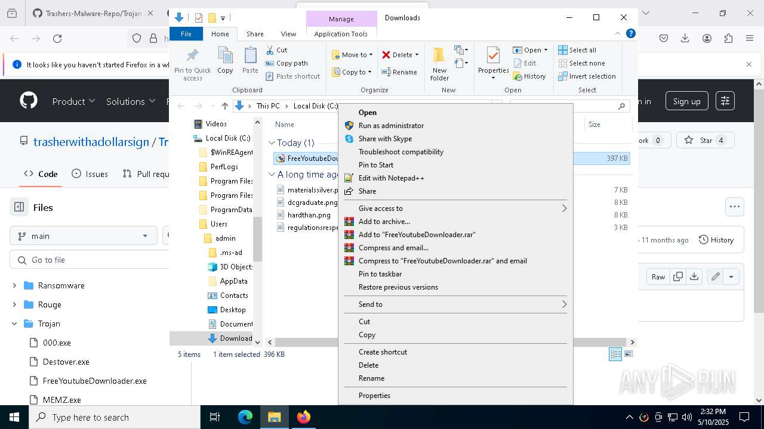Download raw file icon on GitHub
Viewport: 764px width, 429px height.
coord(694,276)
